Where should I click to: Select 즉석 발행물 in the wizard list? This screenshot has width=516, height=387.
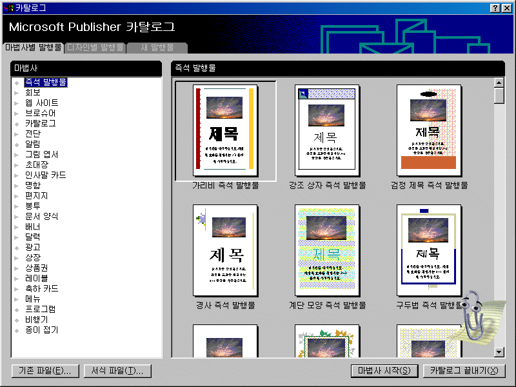(x=46, y=83)
